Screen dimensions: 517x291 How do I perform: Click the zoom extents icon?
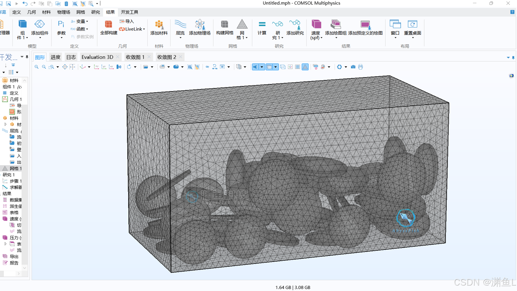tap(65, 67)
